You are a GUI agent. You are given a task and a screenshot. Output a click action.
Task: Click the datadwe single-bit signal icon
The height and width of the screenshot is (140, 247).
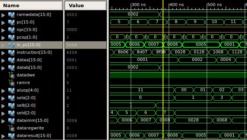tap(12, 75)
